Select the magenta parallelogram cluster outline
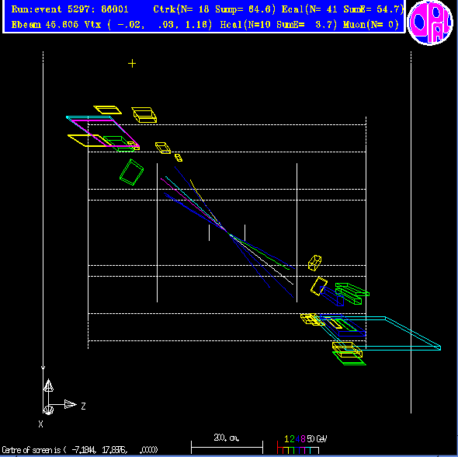The height and width of the screenshot is (457, 458). [105, 133]
